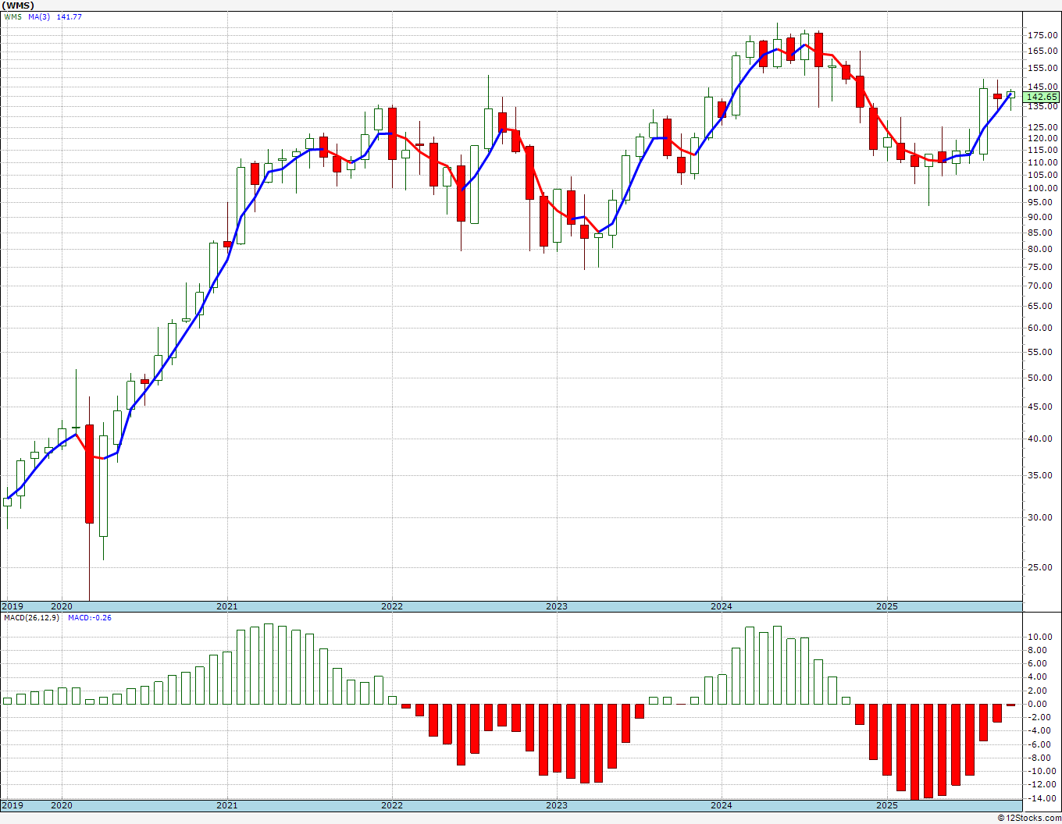Click the 2021 label on price timeline

coord(226,606)
